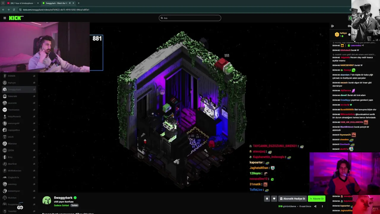
Task: Click the Turkish language tag
Action: click(75, 205)
